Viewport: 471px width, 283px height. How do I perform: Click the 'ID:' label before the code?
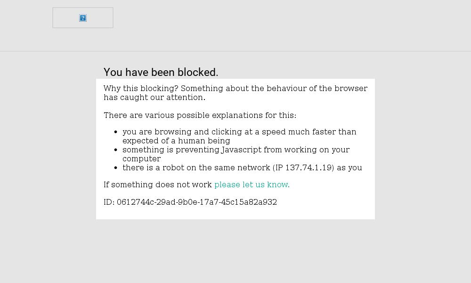pos(109,202)
